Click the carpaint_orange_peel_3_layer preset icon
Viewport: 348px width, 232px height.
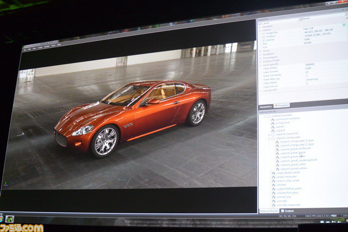pyautogui.click(x=277, y=146)
